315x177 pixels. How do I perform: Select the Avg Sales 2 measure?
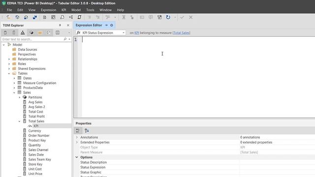(x=36, y=107)
